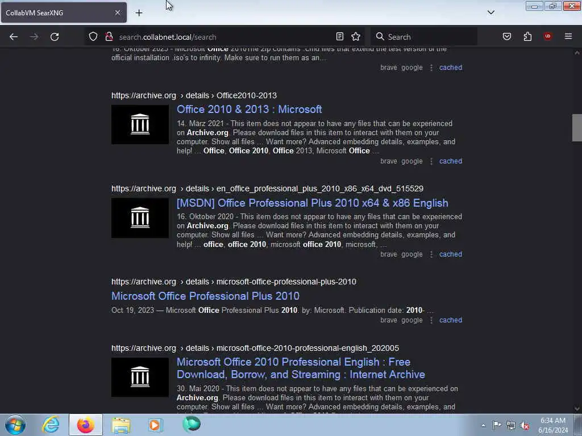Open Action Center flag icon
Viewport: 582px width, 436px height.
[x=497, y=425]
